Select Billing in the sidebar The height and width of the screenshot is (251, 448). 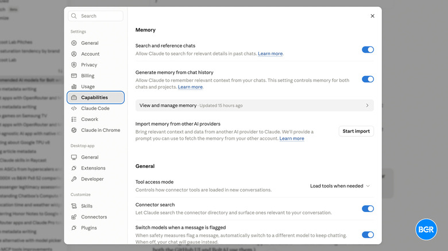(x=95, y=76)
